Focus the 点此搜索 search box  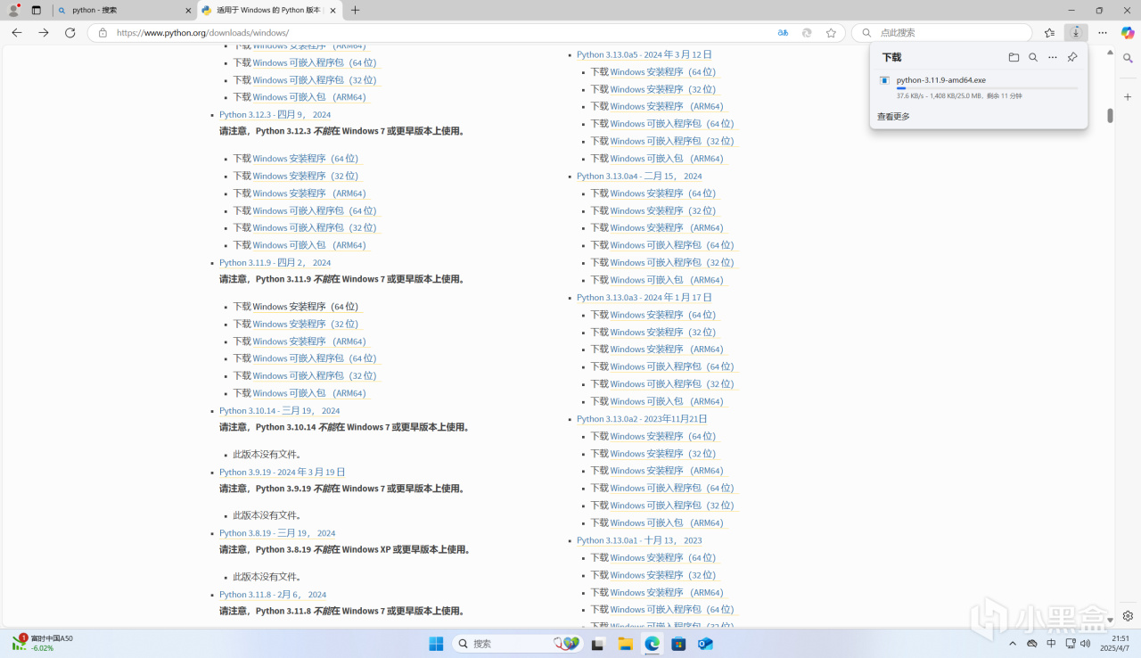(x=941, y=32)
